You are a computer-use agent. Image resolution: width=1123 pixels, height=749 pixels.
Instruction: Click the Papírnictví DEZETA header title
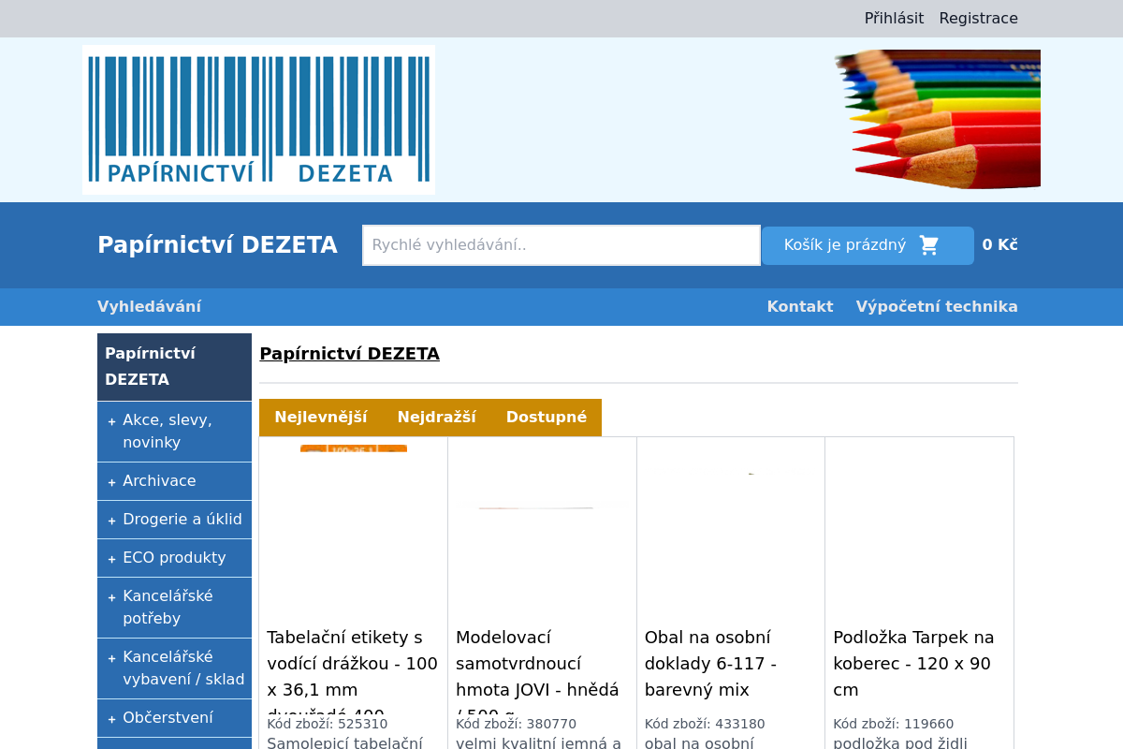[x=217, y=245]
